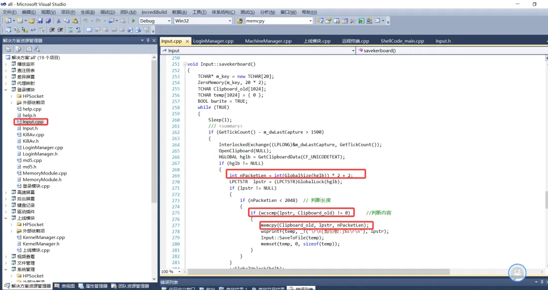Click Show All Files icon in Solution Explorer
Viewport: 548px width, 290px height.
(18, 49)
